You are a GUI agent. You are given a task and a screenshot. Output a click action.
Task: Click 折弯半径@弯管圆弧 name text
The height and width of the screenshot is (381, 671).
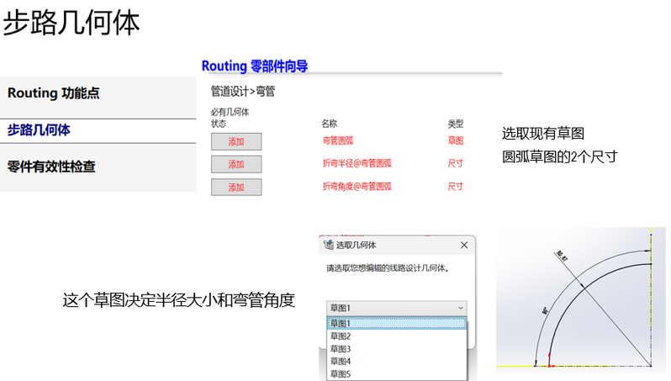click(357, 163)
